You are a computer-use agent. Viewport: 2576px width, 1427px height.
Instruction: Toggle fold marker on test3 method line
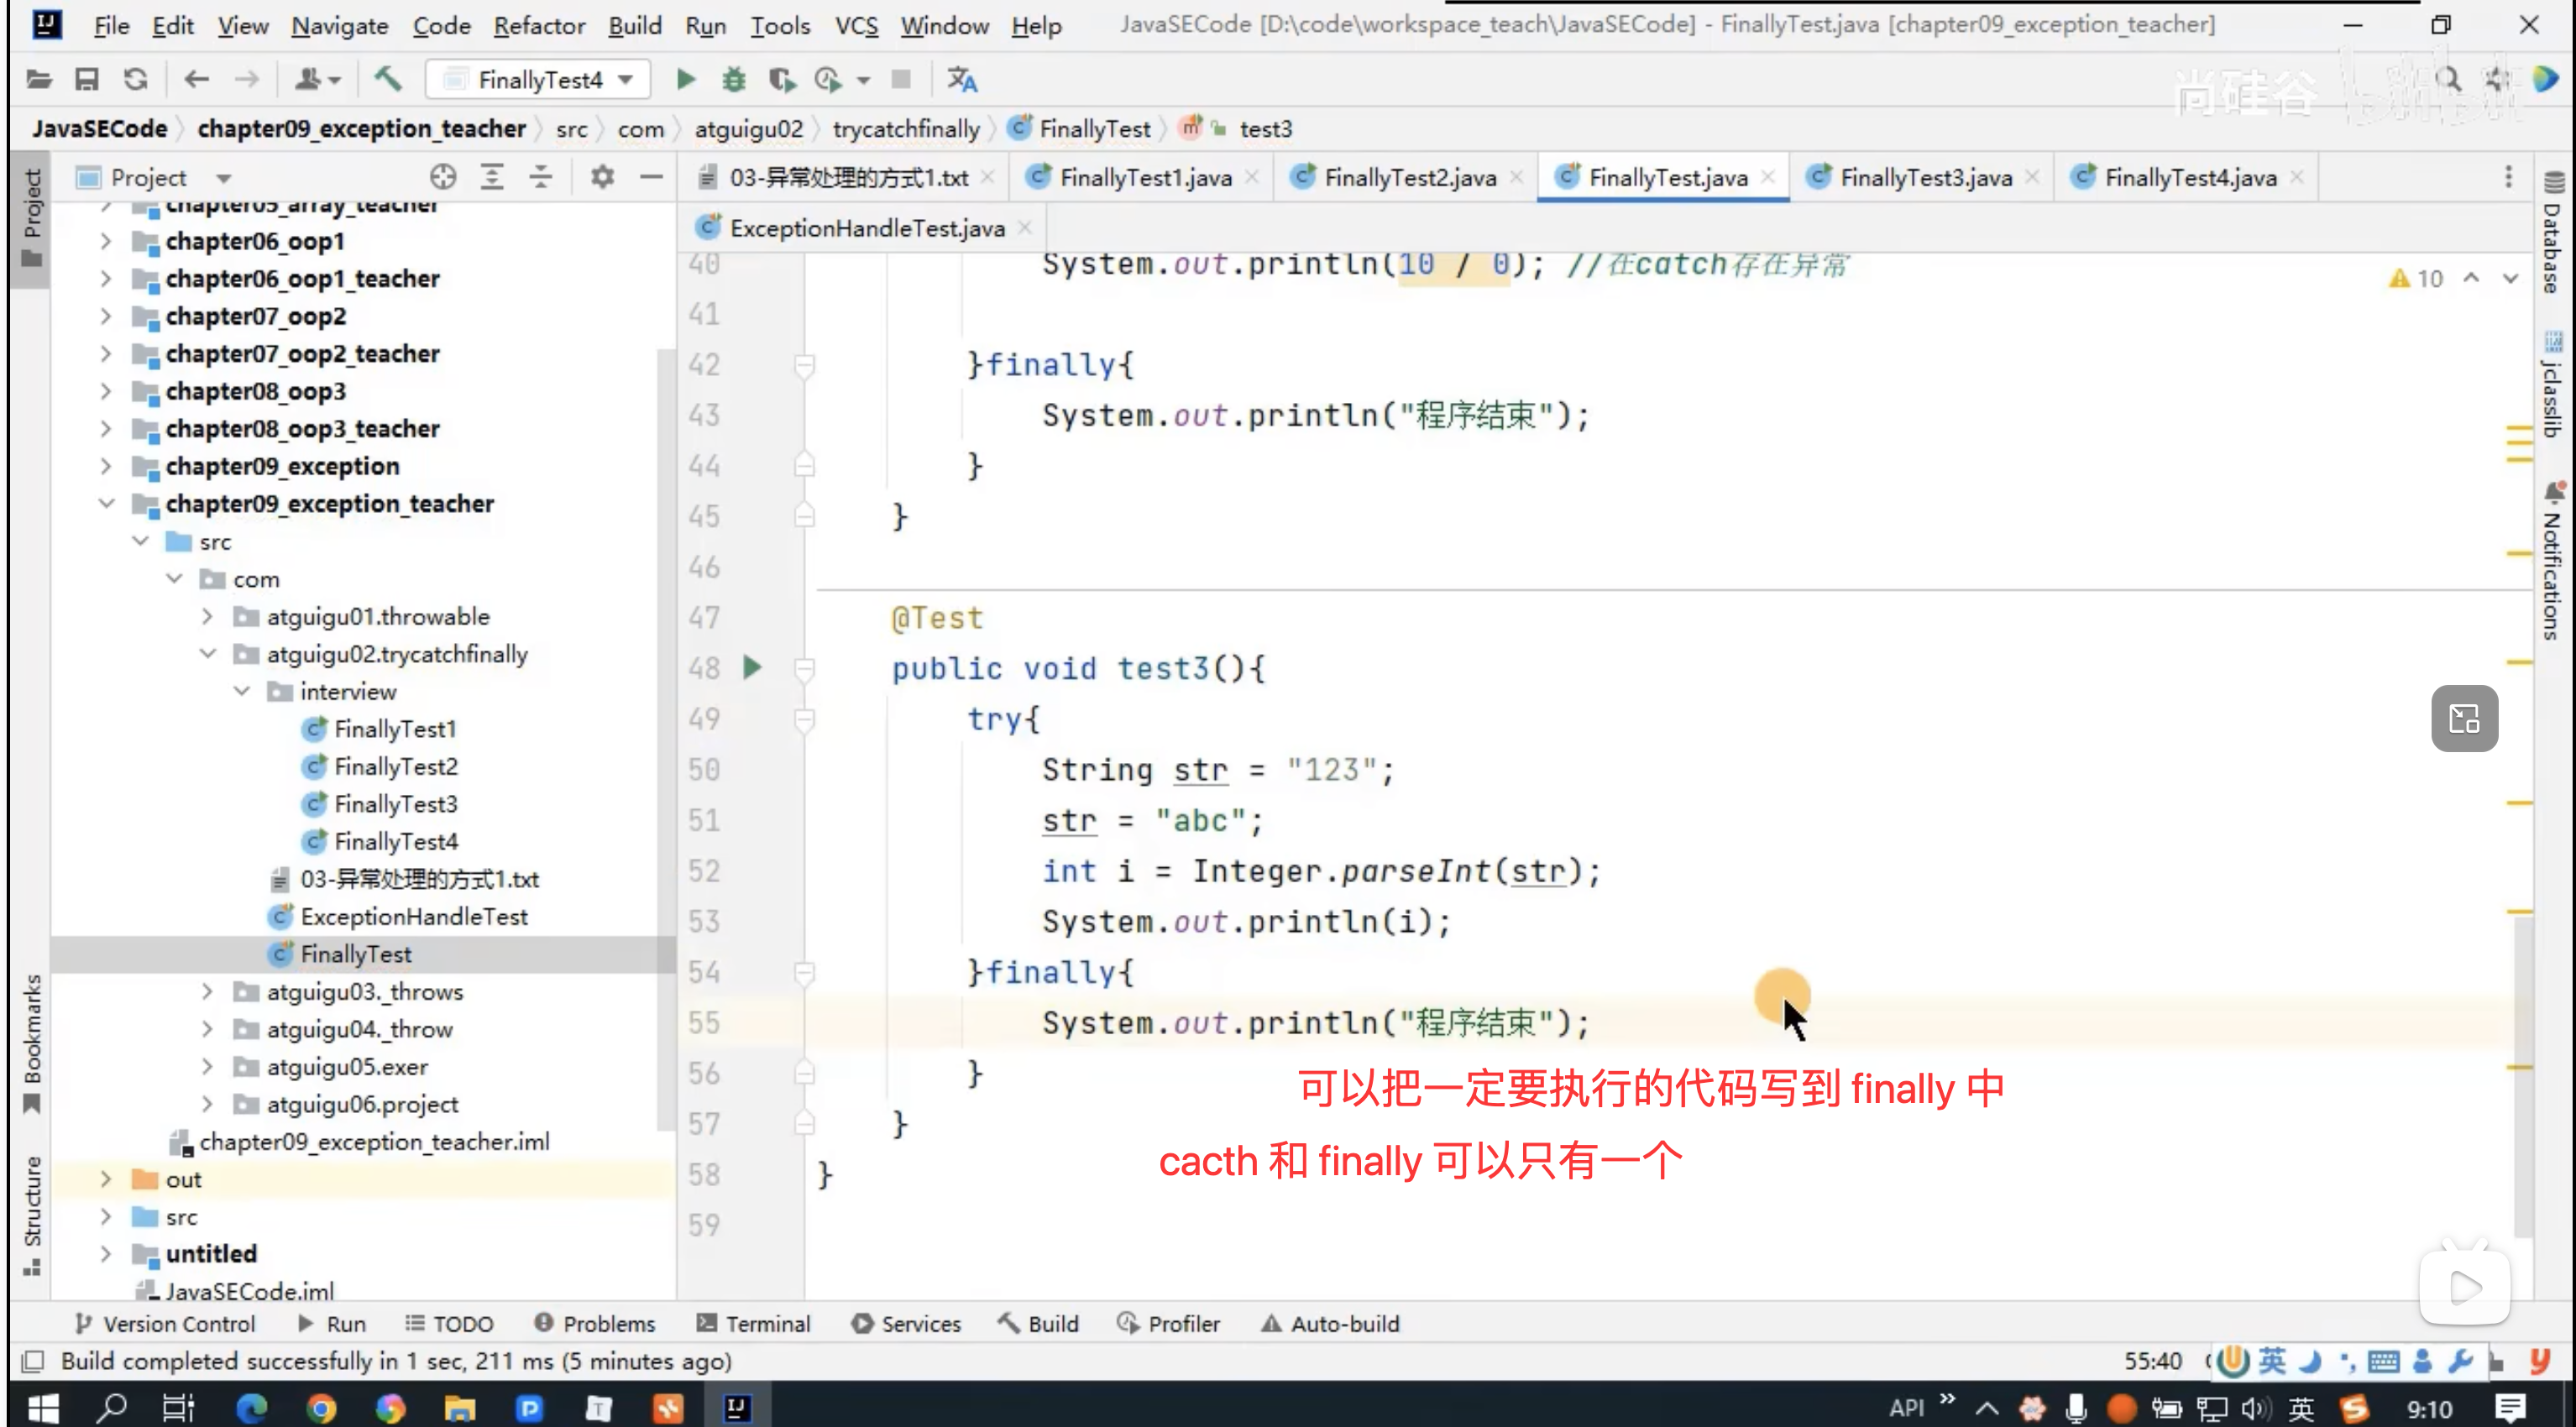(x=804, y=667)
